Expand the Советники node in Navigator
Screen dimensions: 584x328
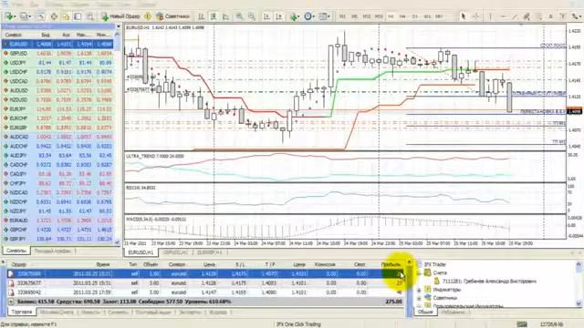tap(419, 298)
